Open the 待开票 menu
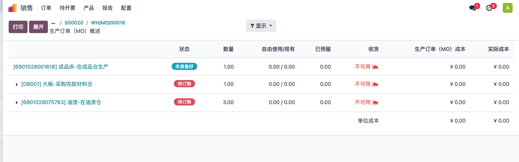The height and width of the screenshot is (162, 519). tap(67, 8)
